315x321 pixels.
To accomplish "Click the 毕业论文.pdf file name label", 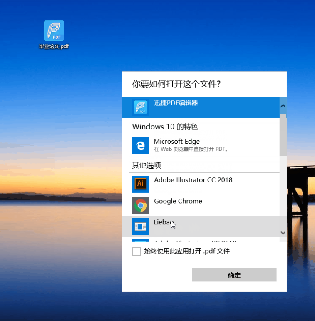I will (54, 46).
